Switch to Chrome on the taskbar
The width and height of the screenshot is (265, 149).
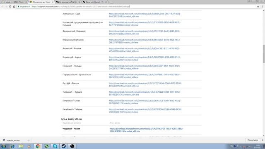38,146
